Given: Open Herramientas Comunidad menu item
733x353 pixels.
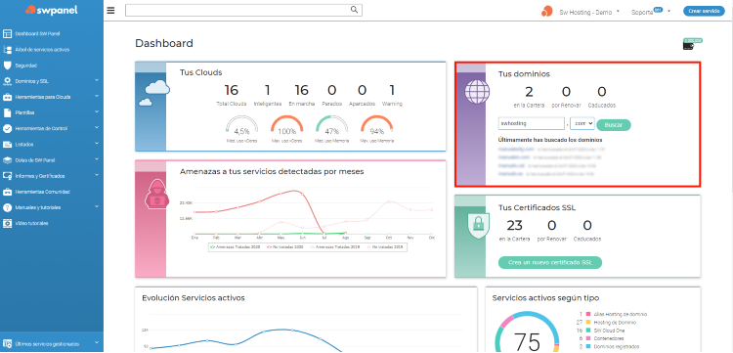Looking at the screenshot, I should [43, 192].
